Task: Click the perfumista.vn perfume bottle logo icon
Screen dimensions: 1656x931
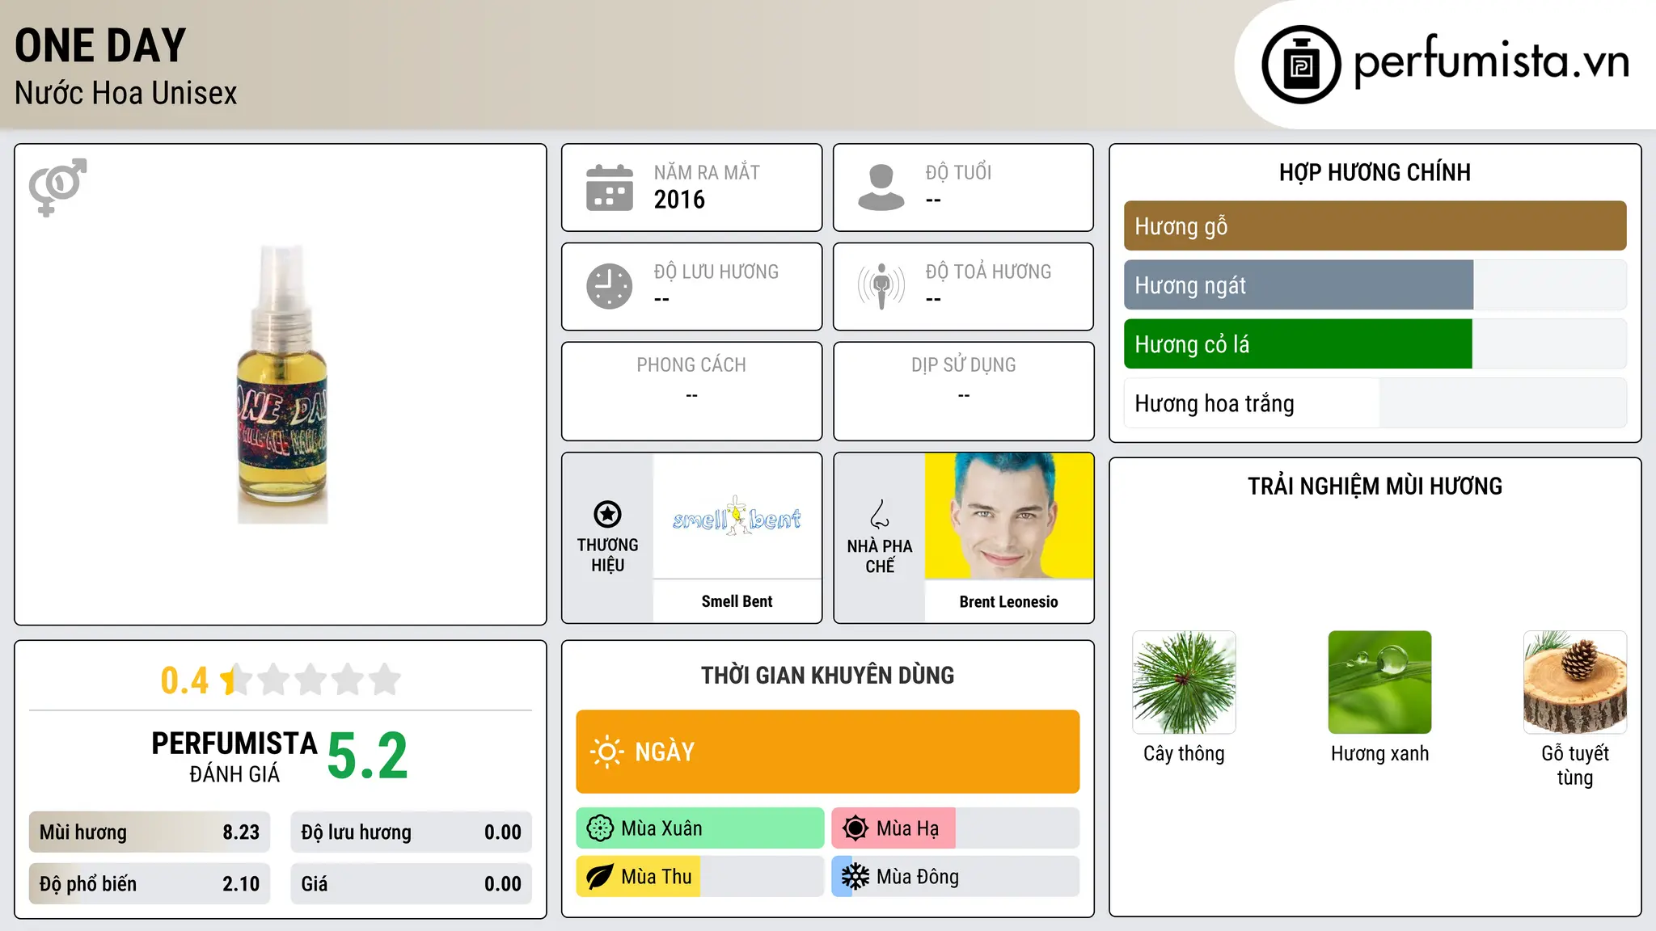Action: (1301, 65)
